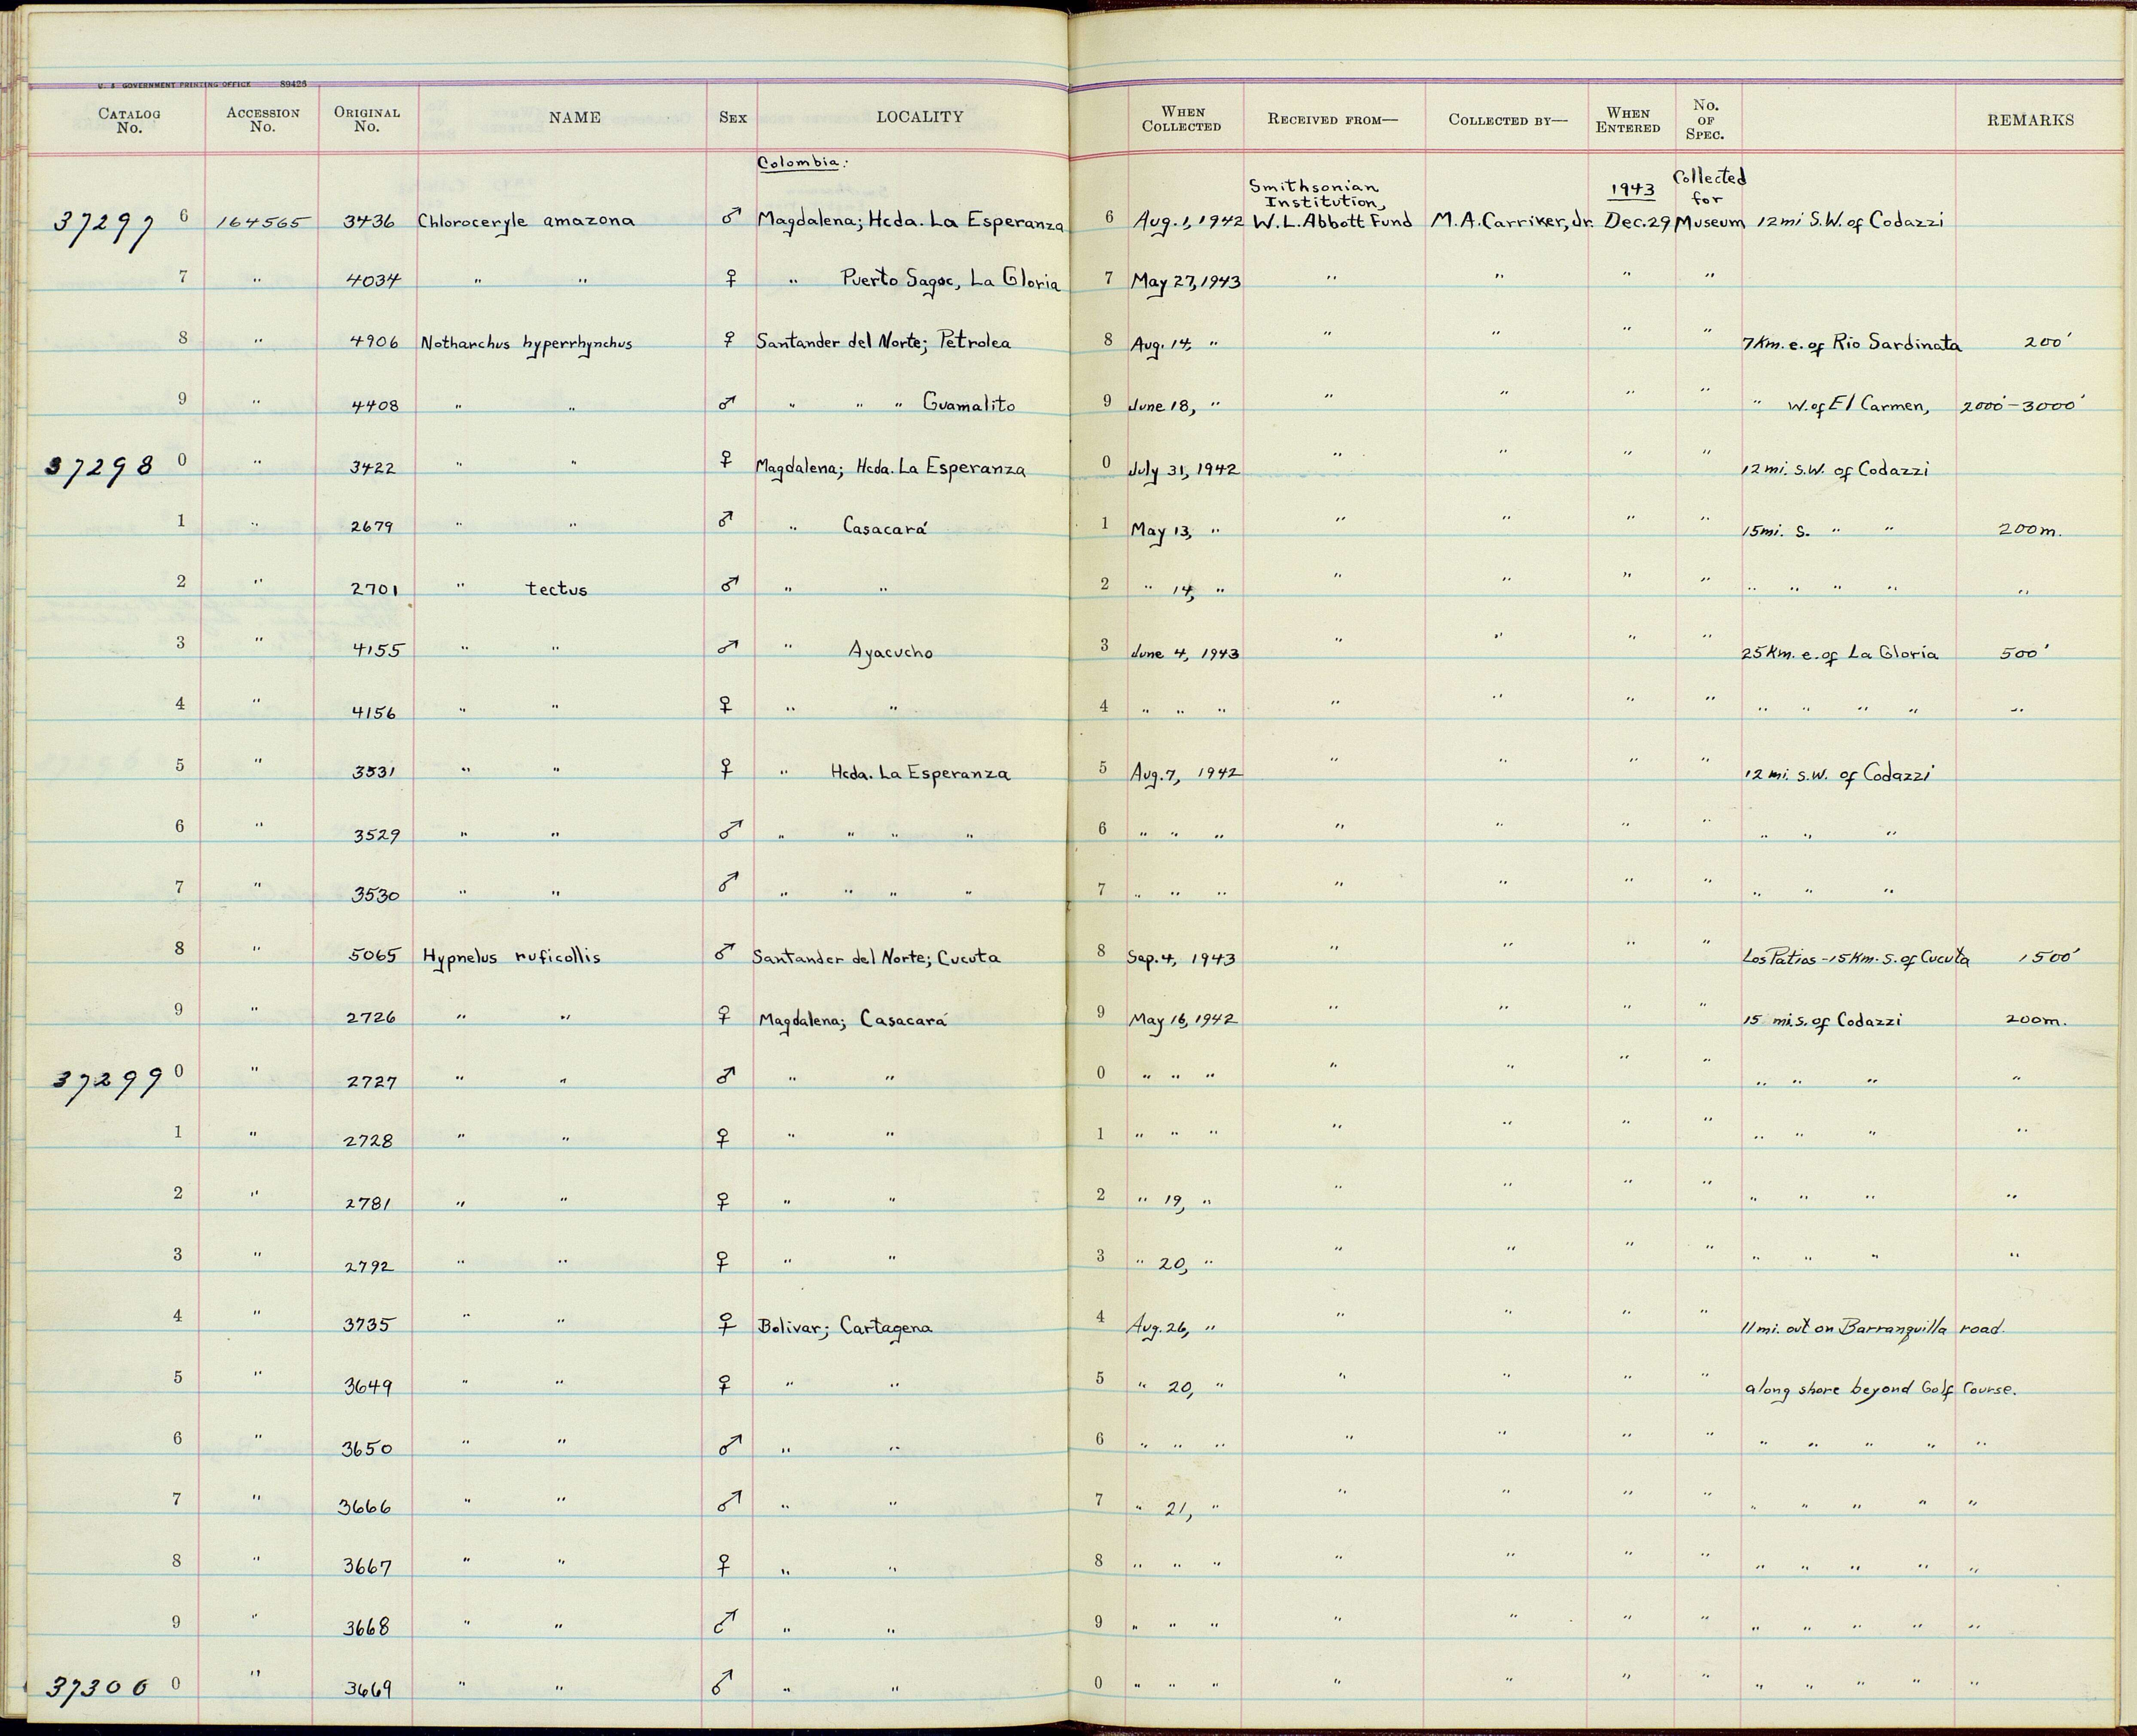Click the date 'June 4, 1943'
The height and width of the screenshot is (1736, 2137).
click(1185, 654)
